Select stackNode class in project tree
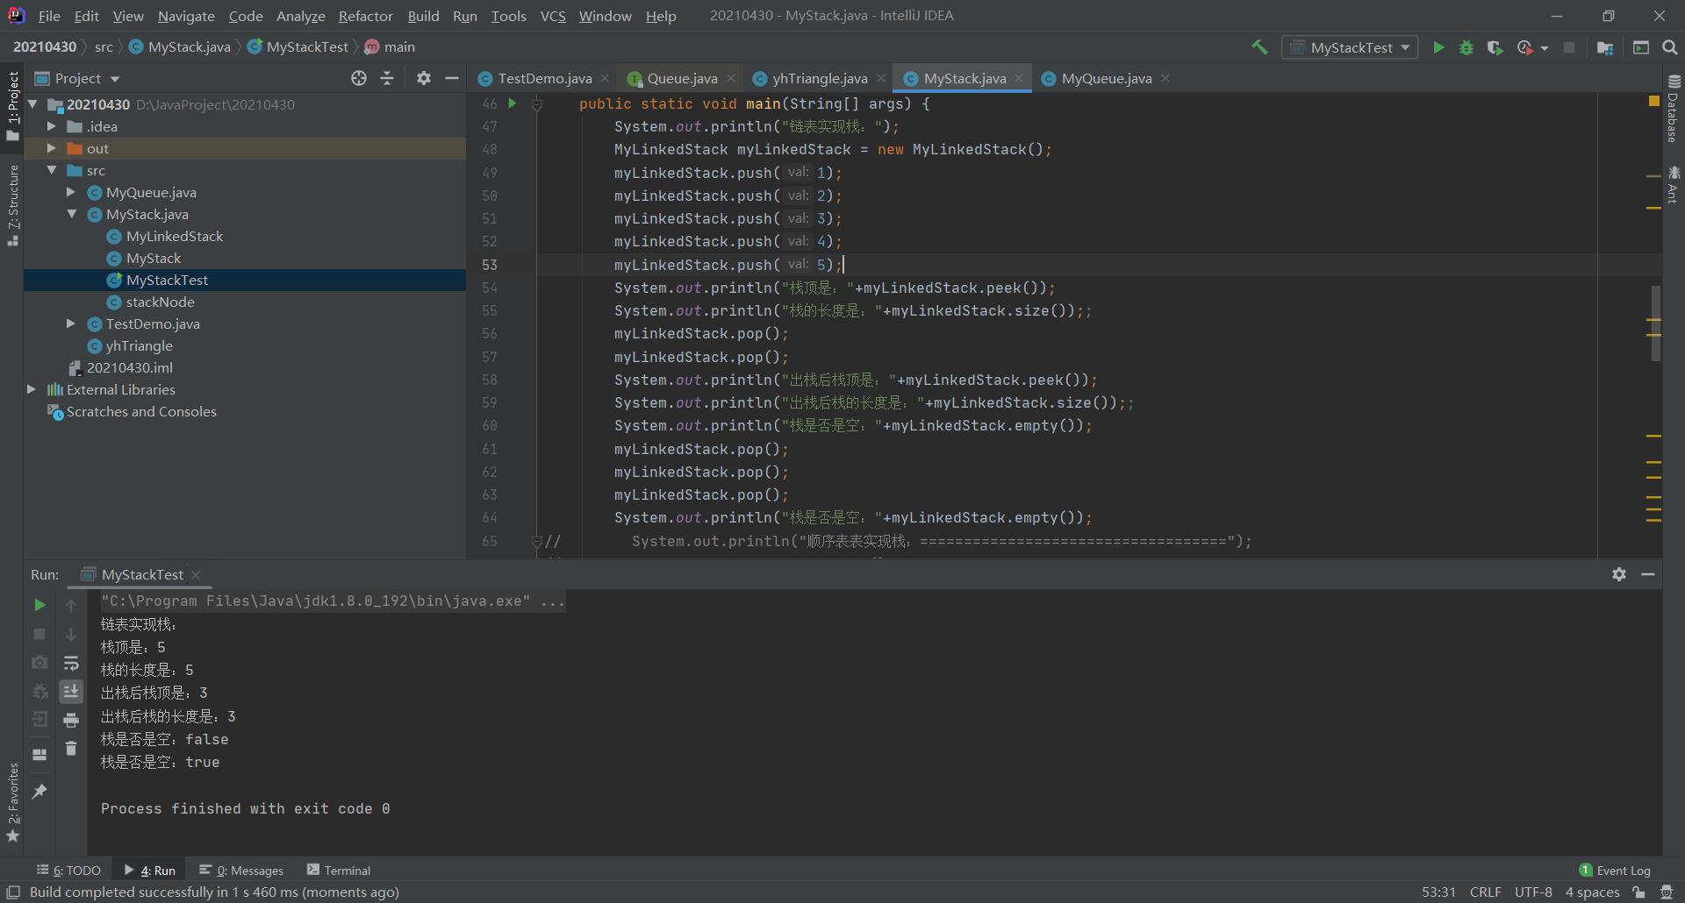The width and height of the screenshot is (1685, 903). point(160,302)
